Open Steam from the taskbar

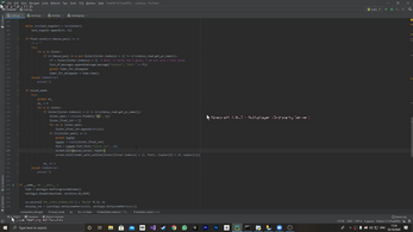pyautogui.click(x=163, y=228)
